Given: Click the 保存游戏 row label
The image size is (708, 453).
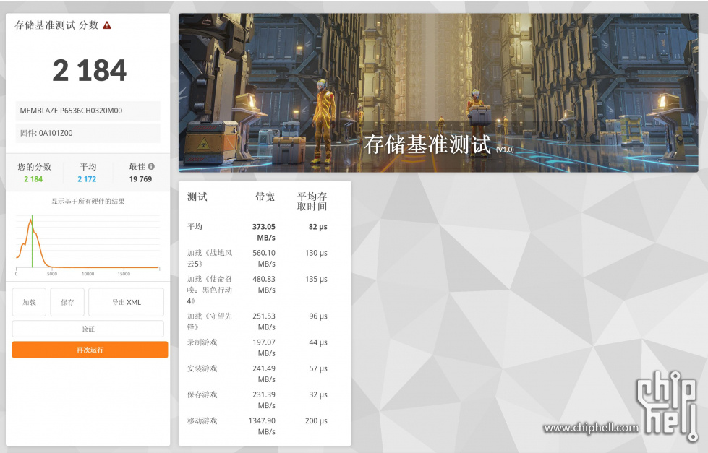Looking at the screenshot, I should point(202,394).
